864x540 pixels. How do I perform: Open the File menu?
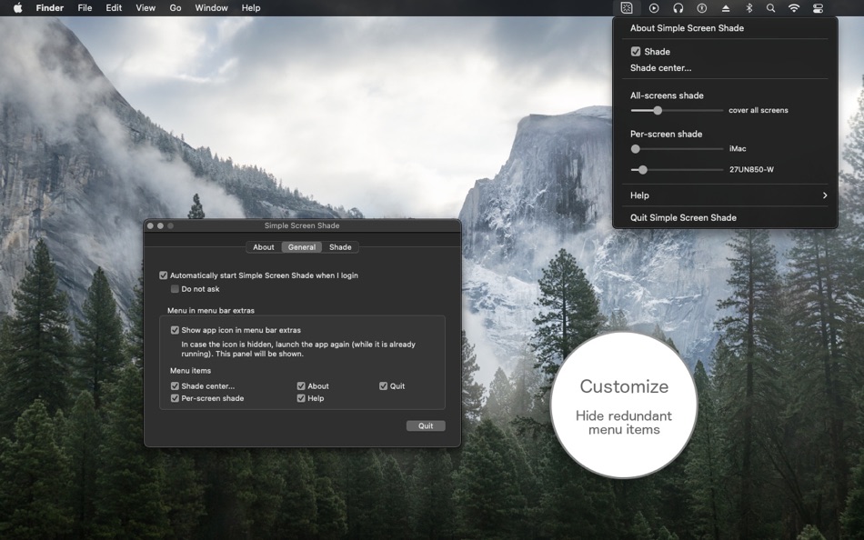85,7
